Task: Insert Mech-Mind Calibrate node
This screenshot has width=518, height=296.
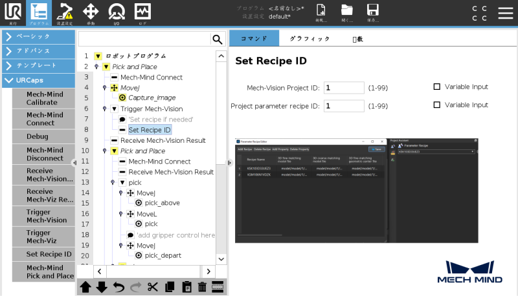Action: (43, 98)
